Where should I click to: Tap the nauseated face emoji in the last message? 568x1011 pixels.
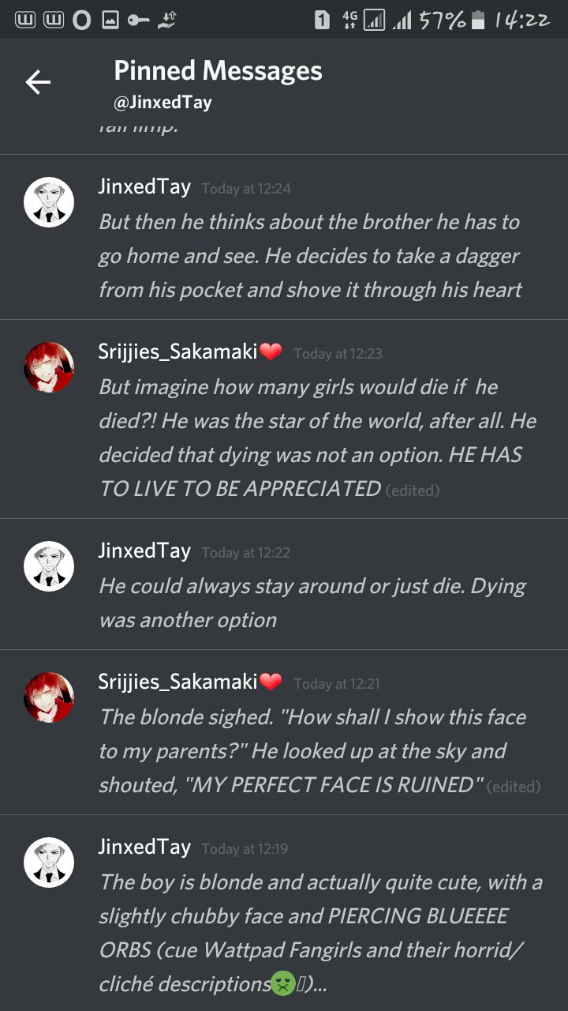[282, 985]
